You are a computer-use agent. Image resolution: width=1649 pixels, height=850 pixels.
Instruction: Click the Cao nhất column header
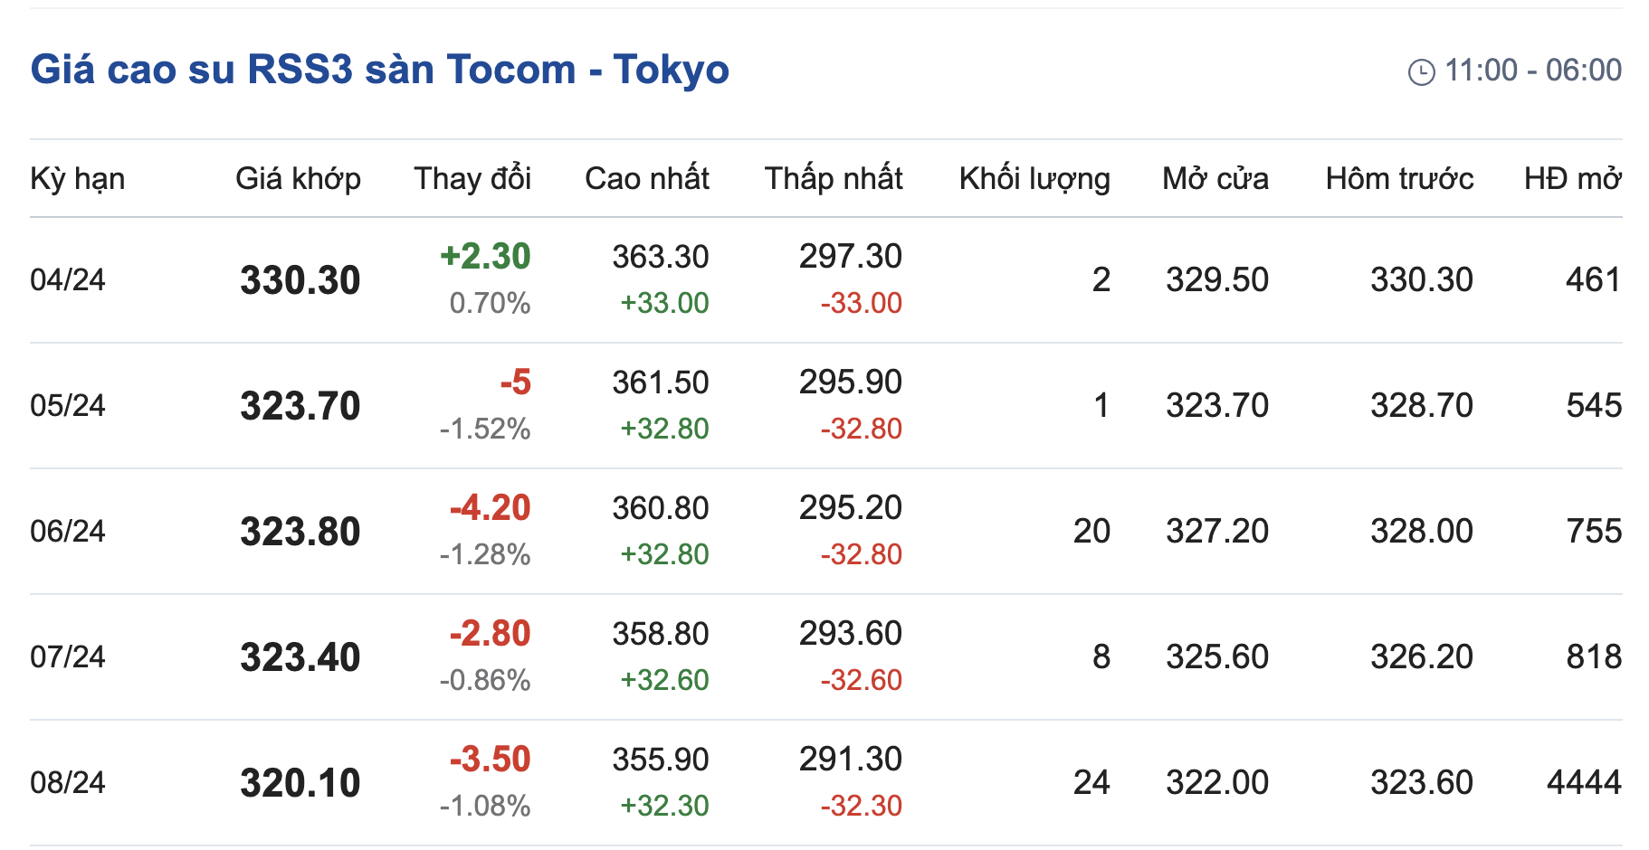tap(647, 179)
